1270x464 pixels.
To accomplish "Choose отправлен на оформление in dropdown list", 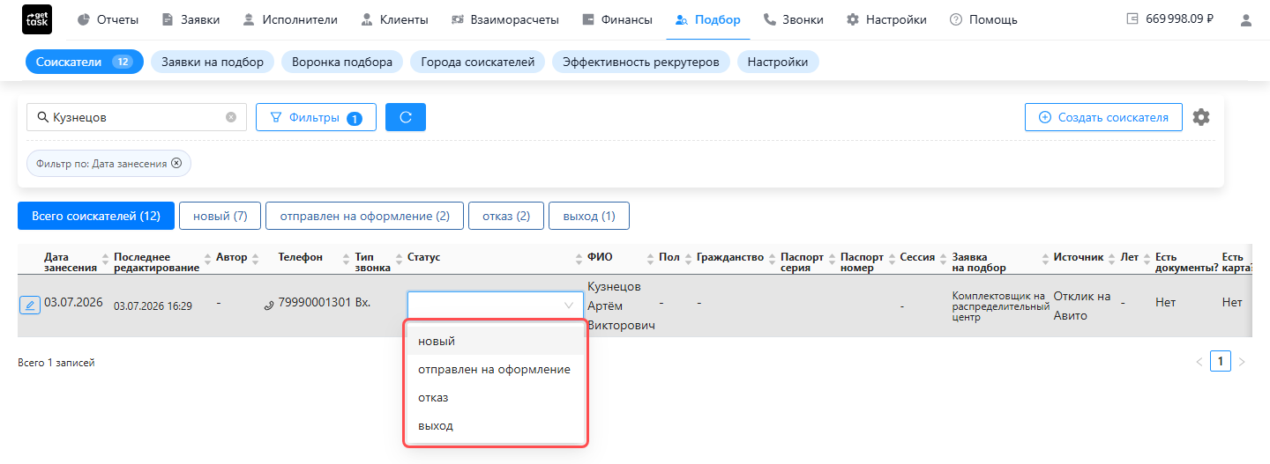I will tap(495, 369).
